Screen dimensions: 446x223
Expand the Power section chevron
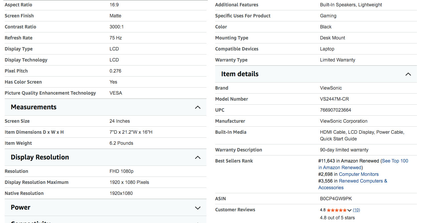click(x=198, y=208)
